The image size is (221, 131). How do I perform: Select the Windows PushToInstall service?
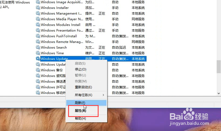(59, 36)
